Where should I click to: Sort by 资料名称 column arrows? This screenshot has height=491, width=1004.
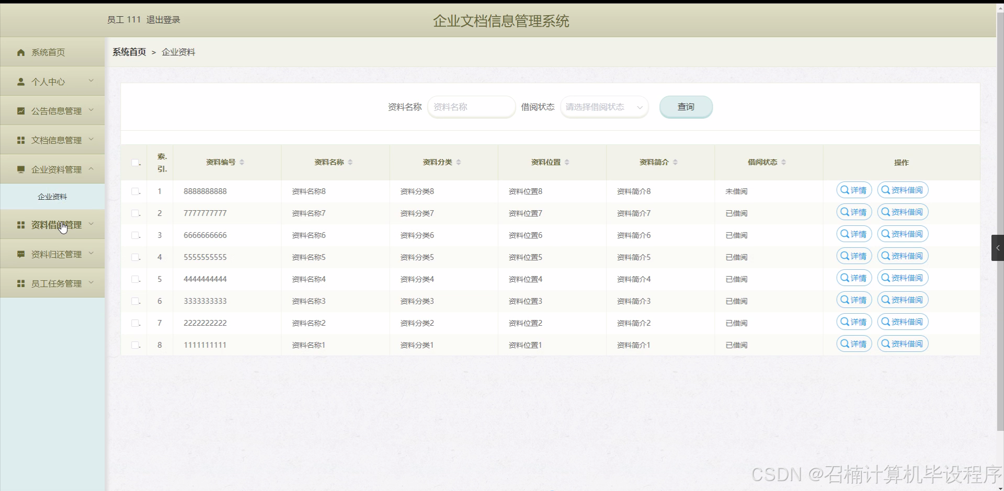(x=350, y=162)
